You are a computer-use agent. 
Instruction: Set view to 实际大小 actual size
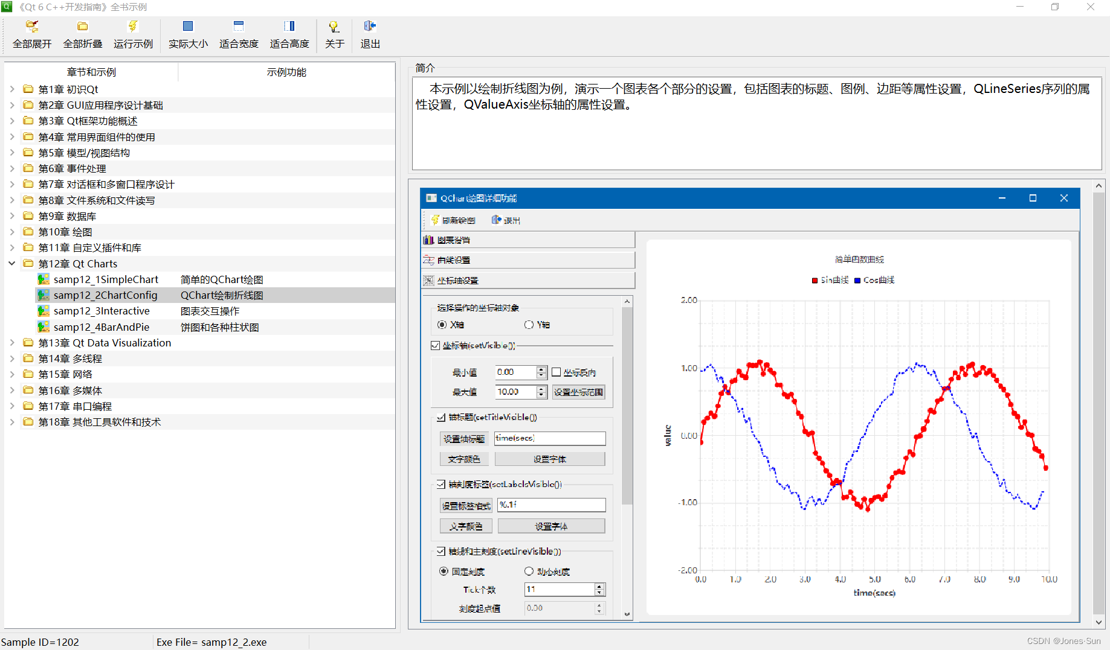188,26
